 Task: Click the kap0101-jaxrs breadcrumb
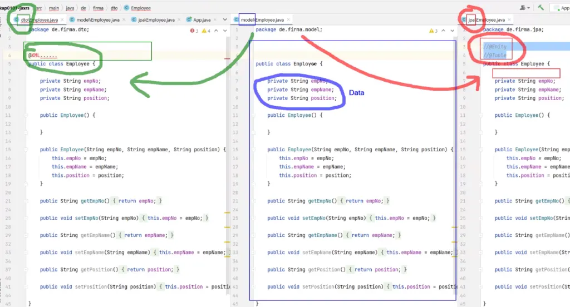point(14,8)
